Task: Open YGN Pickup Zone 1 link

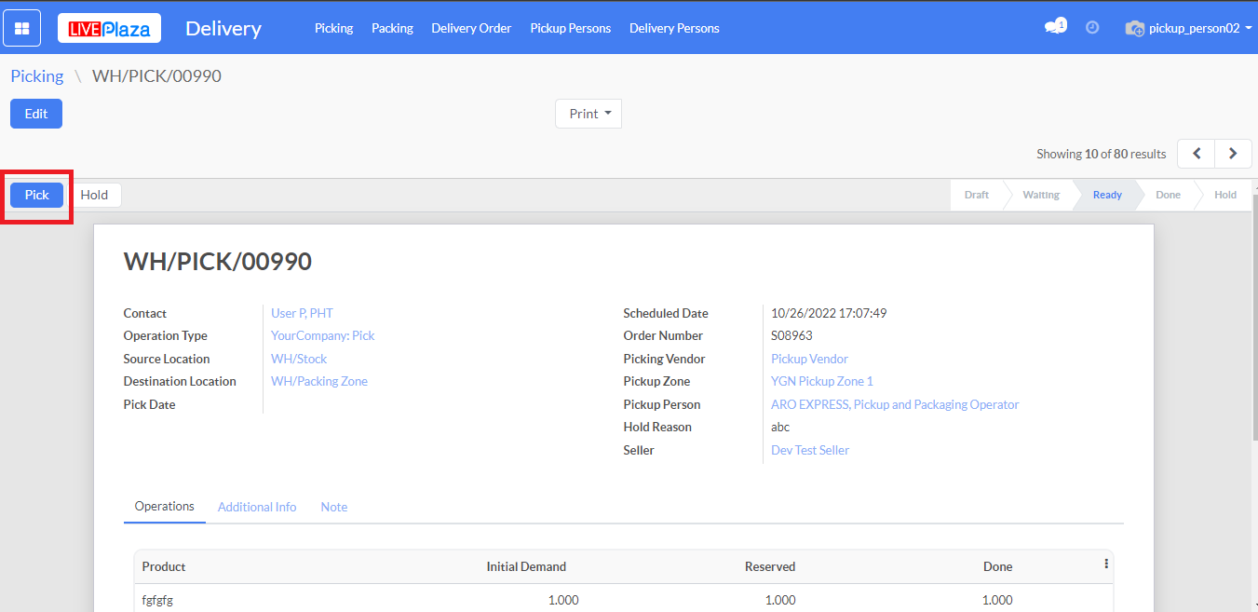Action: 822,381
